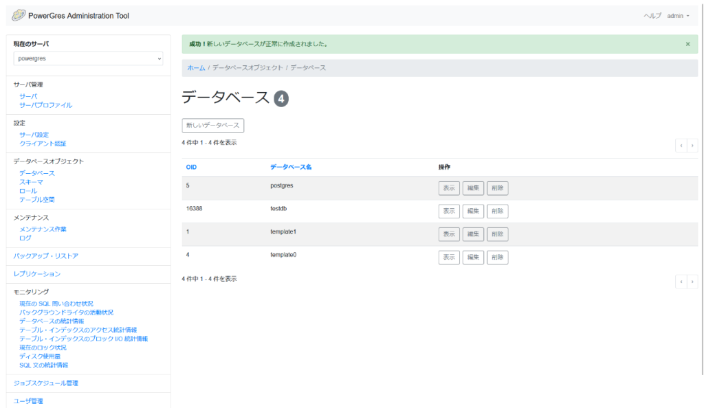Open the current server dropdown showing powergres
This screenshot has width=704, height=408.
(x=88, y=58)
